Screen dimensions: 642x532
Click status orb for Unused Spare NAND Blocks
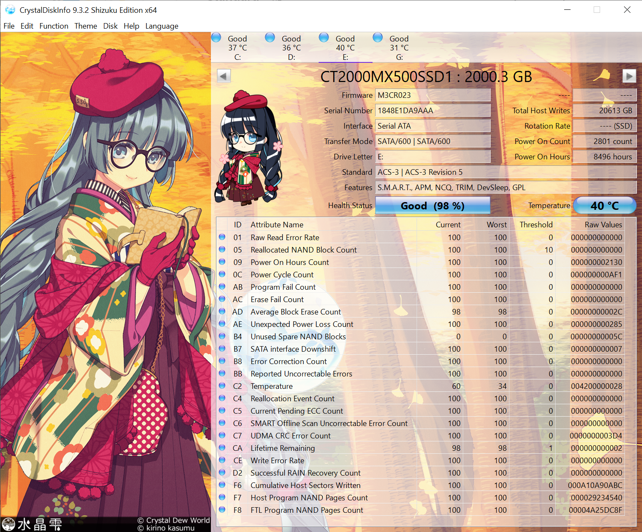point(222,336)
